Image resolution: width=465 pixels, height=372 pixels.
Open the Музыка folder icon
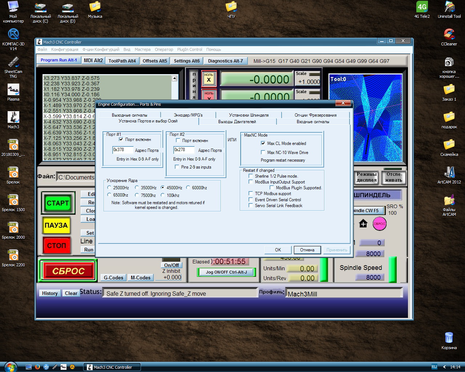tap(95, 10)
